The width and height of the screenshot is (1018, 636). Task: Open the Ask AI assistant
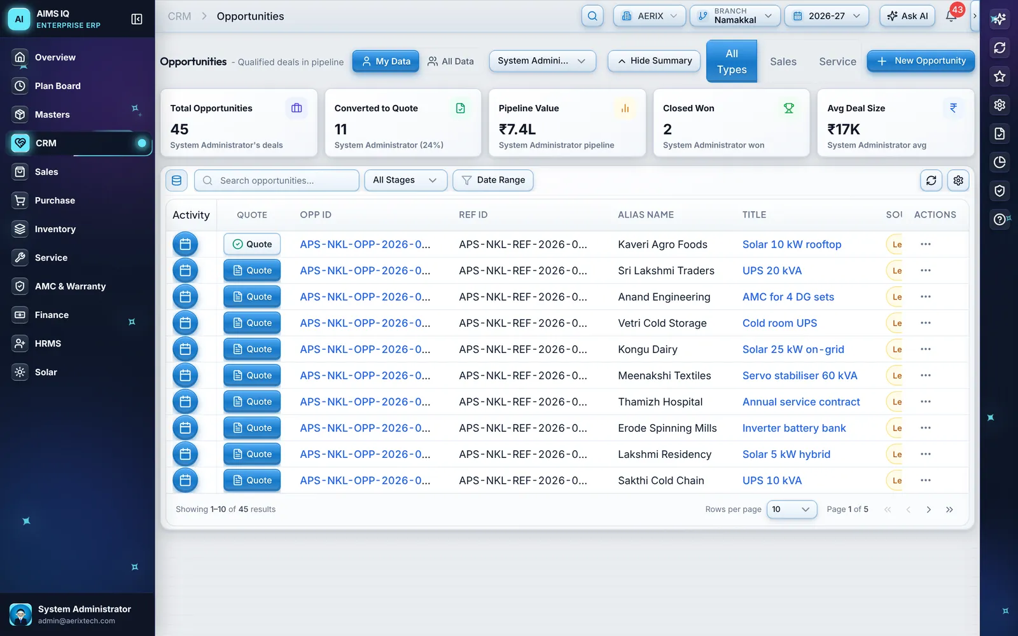point(907,16)
